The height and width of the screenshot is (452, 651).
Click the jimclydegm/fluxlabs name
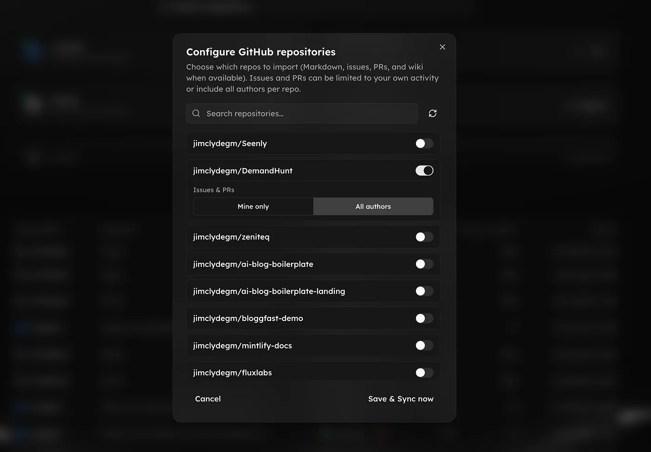click(232, 373)
